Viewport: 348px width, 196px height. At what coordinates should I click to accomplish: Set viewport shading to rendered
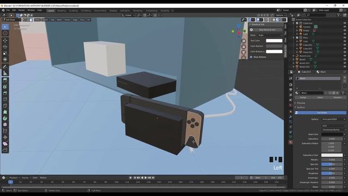(281, 20)
